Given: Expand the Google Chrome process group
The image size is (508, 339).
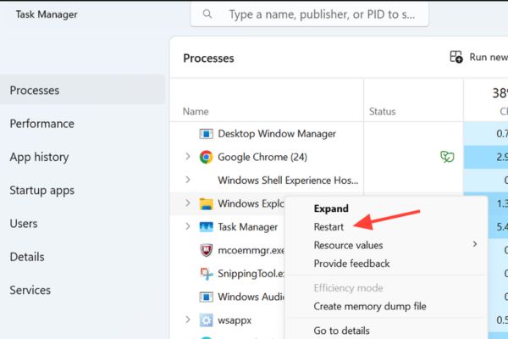Looking at the screenshot, I should [187, 157].
